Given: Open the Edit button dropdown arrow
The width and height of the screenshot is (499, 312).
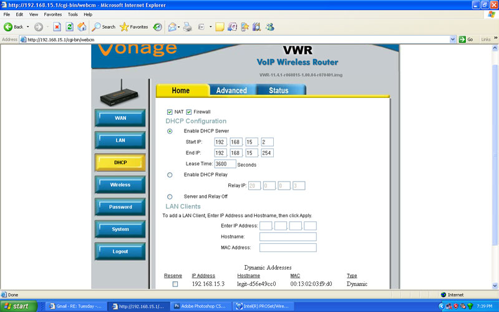Looking at the screenshot, I should pyautogui.click(x=210, y=27).
